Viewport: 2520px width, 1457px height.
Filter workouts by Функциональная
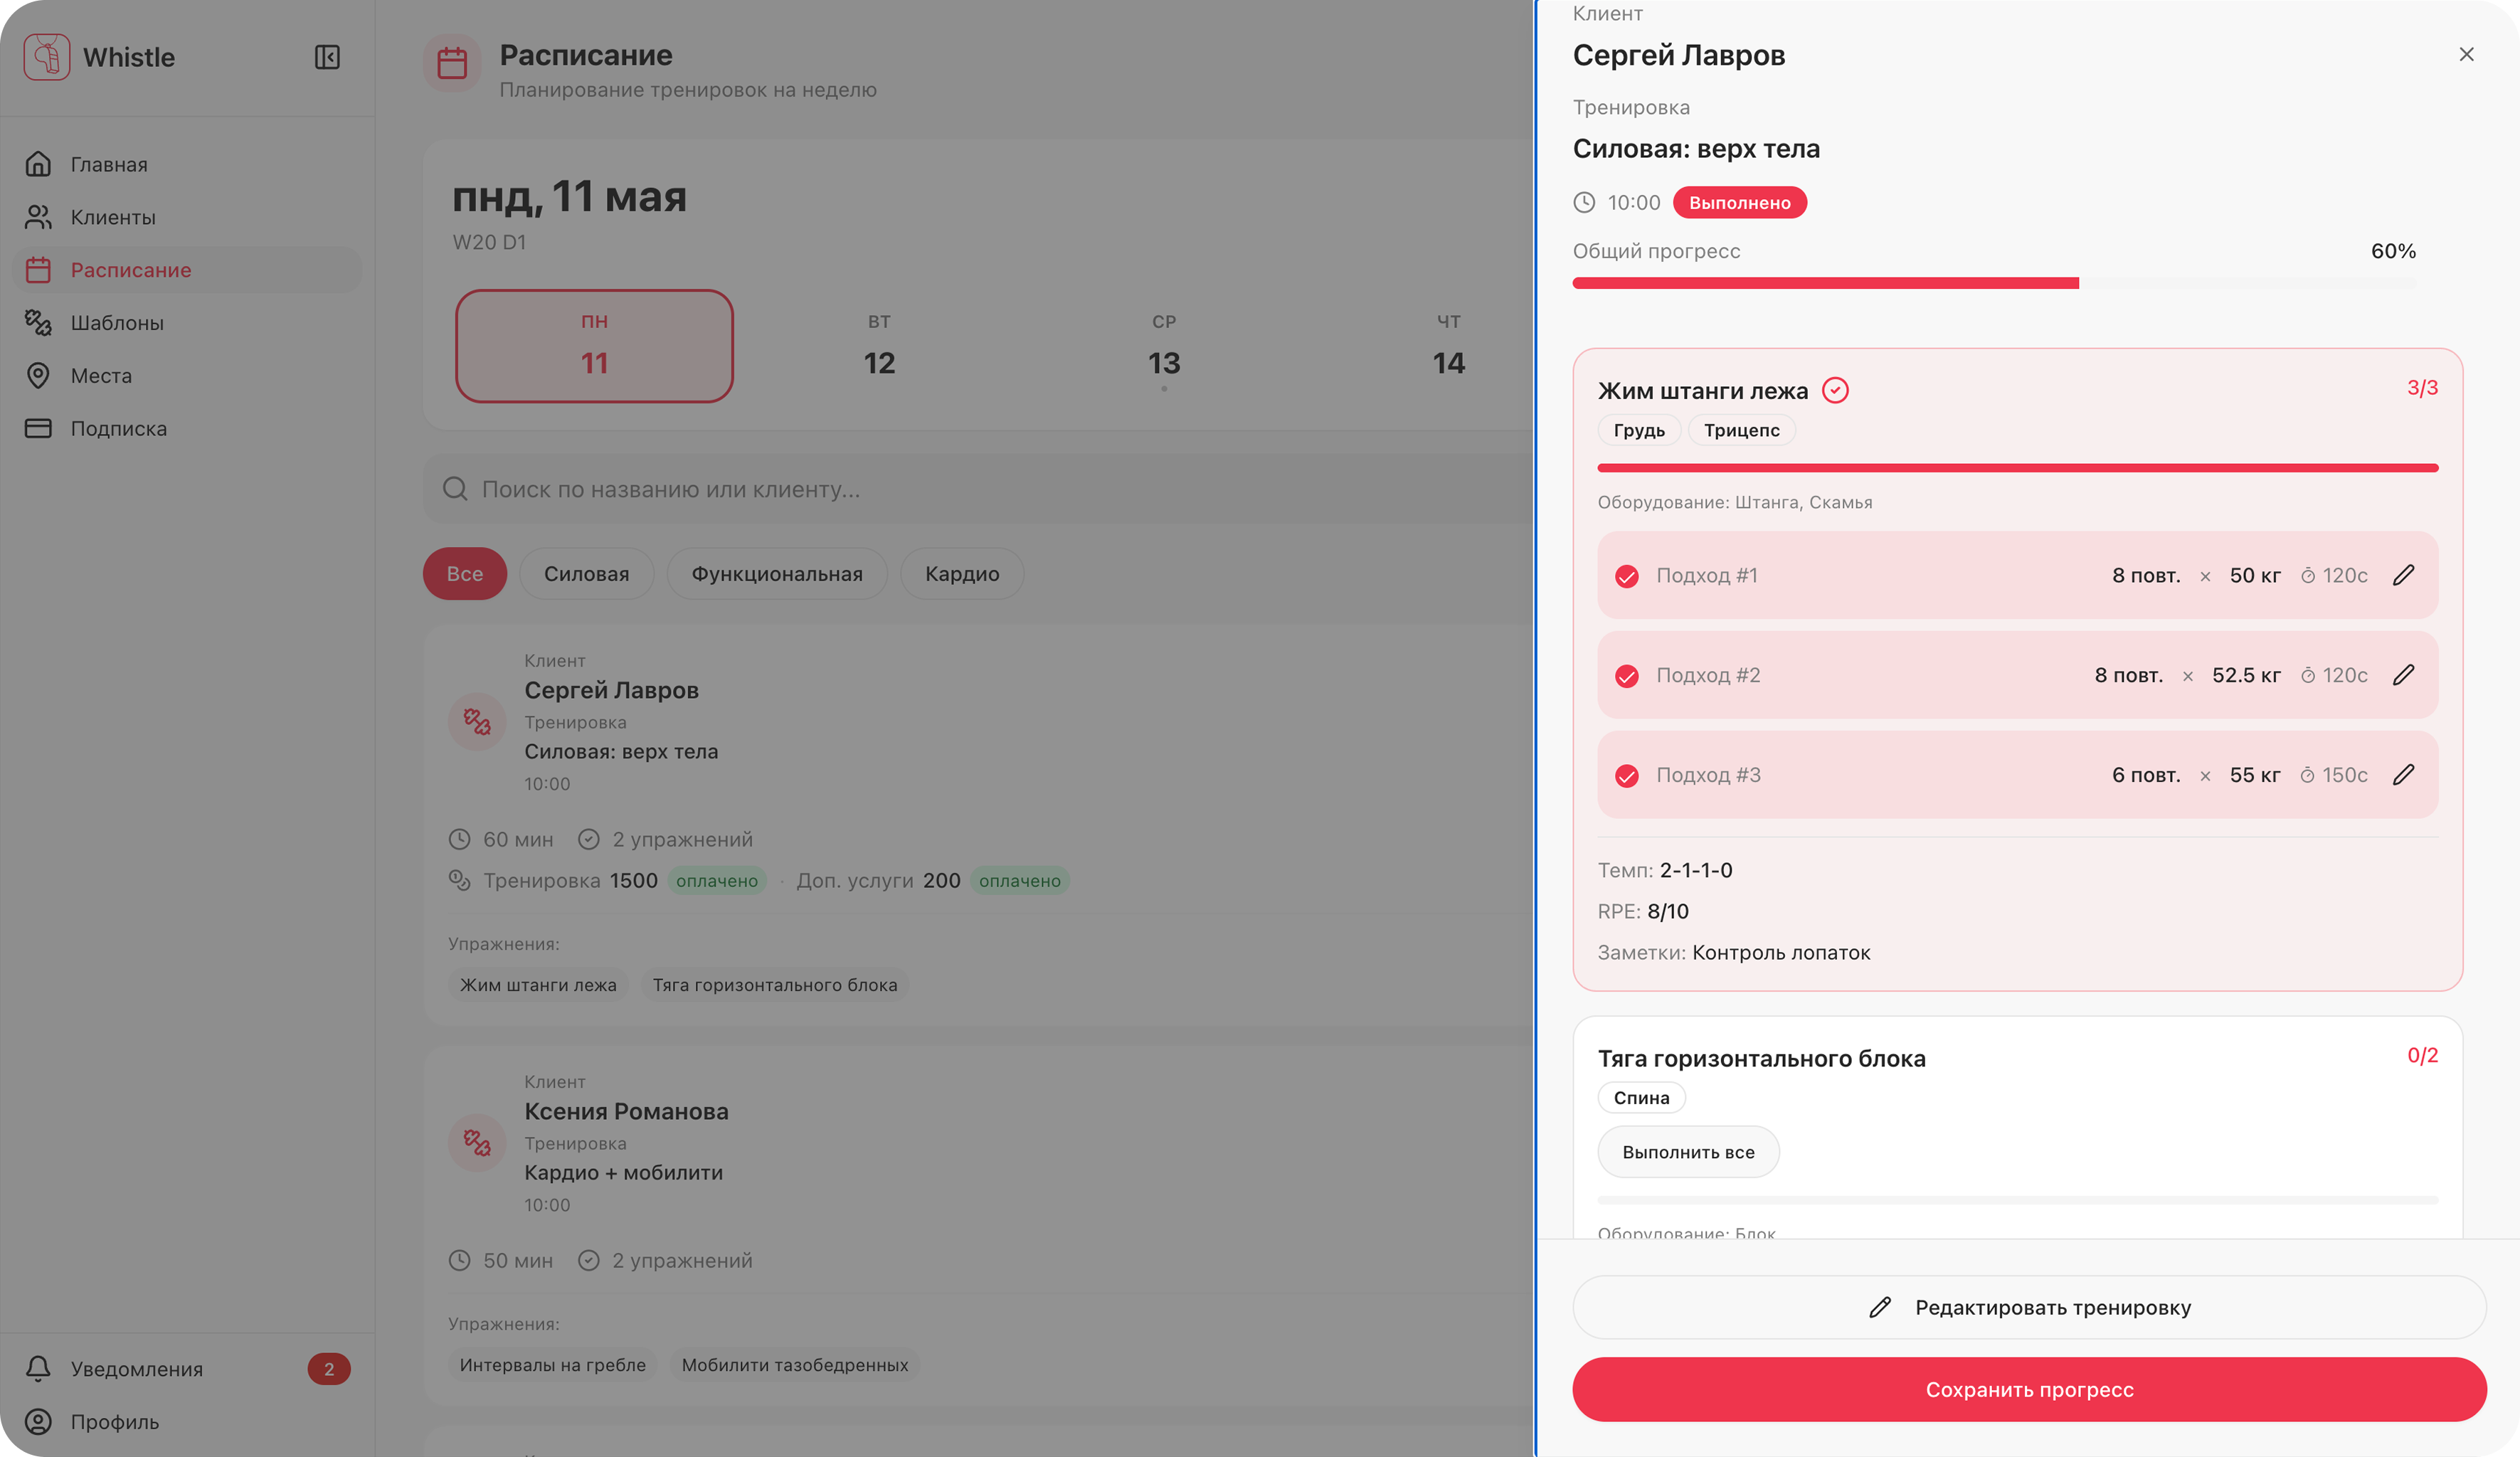[777, 574]
